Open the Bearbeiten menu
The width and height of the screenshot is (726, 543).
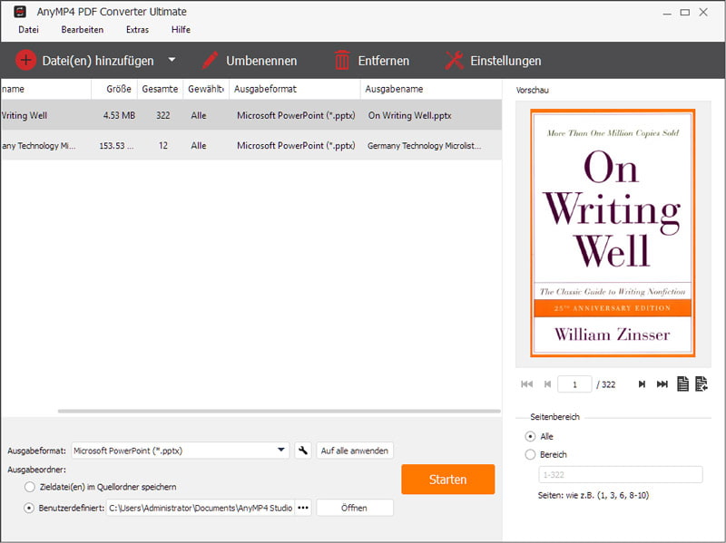pos(83,30)
